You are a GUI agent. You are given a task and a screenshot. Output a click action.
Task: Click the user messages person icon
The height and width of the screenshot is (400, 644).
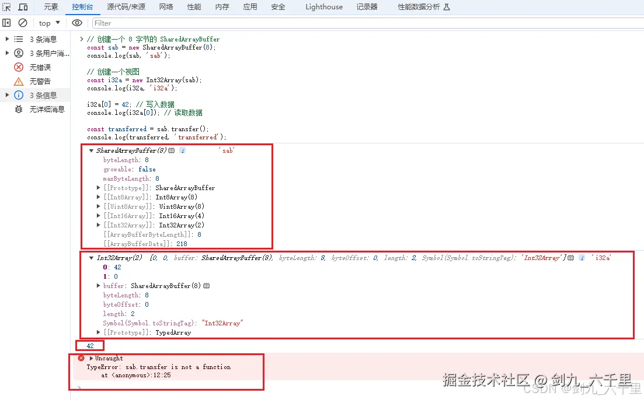[19, 53]
